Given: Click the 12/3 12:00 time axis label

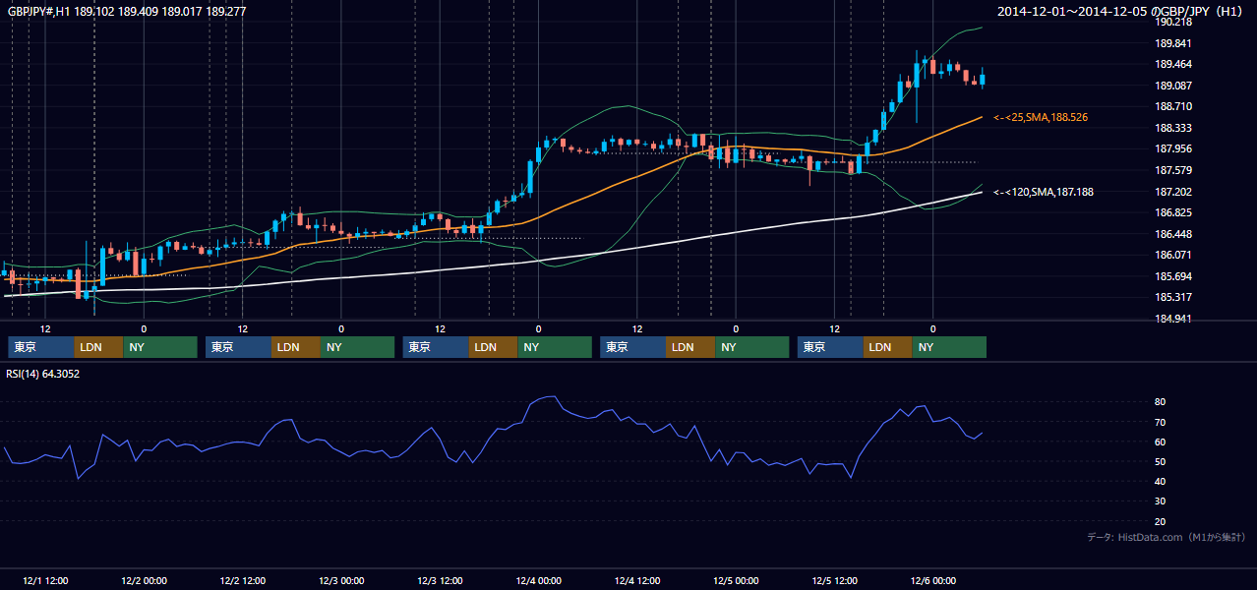Looking at the screenshot, I should tap(440, 581).
